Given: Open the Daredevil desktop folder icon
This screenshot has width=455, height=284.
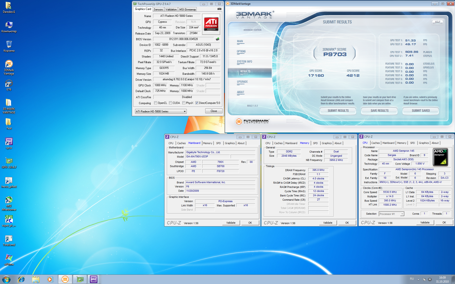Looking at the screenshot, I should (9, 8).
